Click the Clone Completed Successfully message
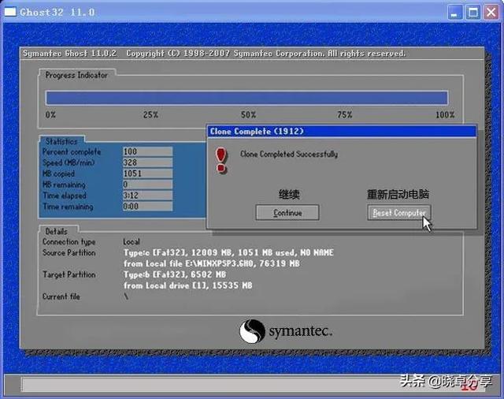This screenshot has height=399, width=504. click(289, 155)
